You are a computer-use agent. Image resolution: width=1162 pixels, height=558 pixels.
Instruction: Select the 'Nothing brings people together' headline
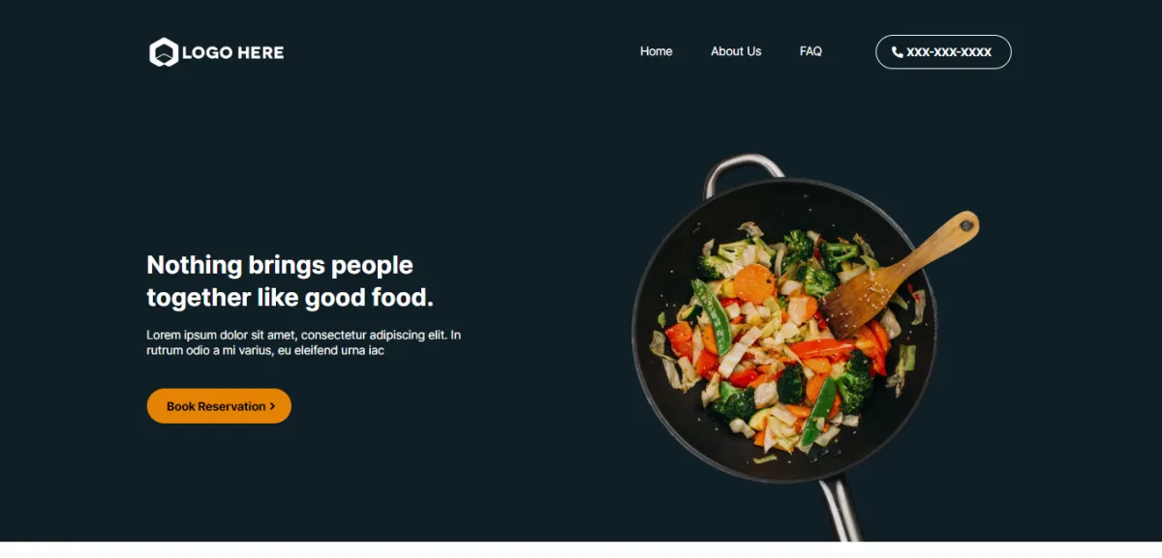tap(290, 280)
